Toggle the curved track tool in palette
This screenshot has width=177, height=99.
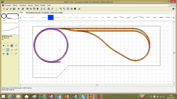click(8, 50)
